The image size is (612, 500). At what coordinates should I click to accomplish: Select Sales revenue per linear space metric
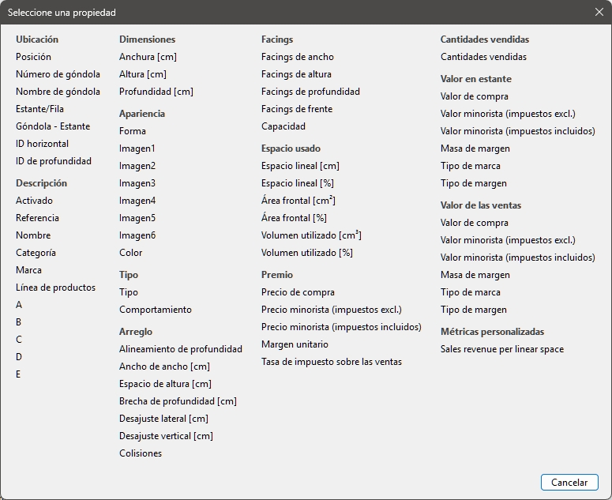[x=501, y=349]
